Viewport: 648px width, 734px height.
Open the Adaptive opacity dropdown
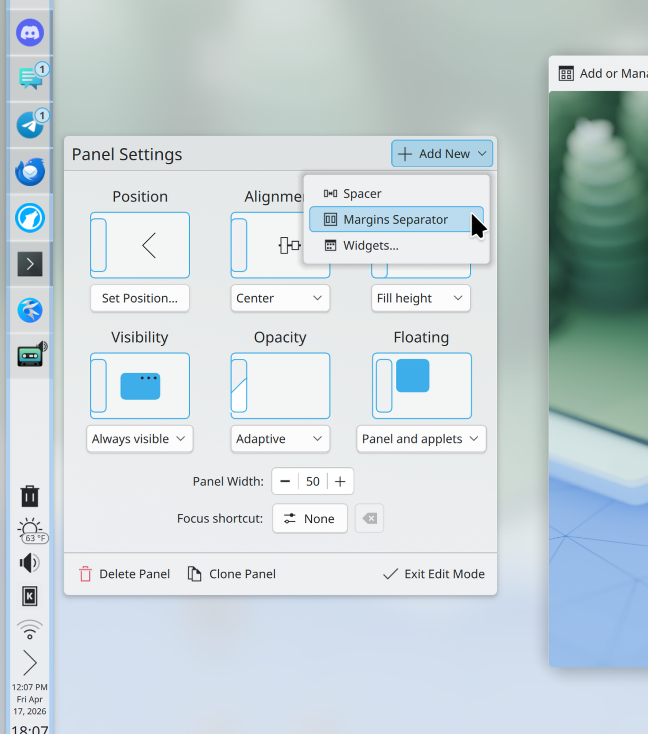point(280,439)
